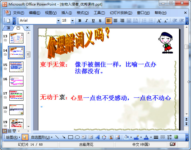
Task: Open the 自选图形 AutoShapes dropdown
Action: coord(42,137)
